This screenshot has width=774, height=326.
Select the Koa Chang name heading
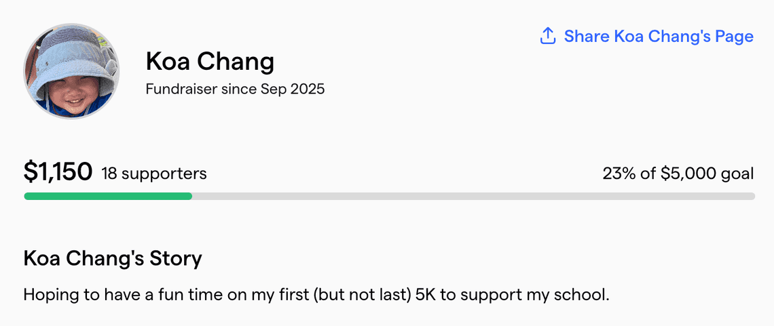tap(210, 62)
